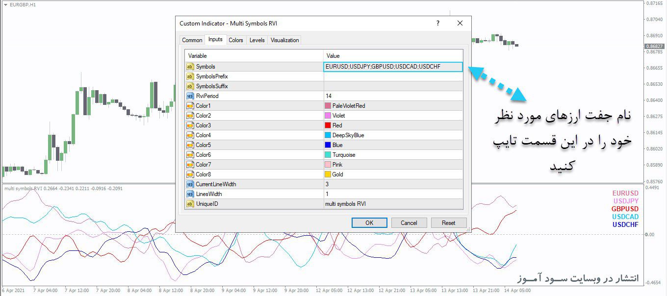This screenshot has width=667, height=296.
Task: Edit the Symbols value field
Action: point(392,67)
